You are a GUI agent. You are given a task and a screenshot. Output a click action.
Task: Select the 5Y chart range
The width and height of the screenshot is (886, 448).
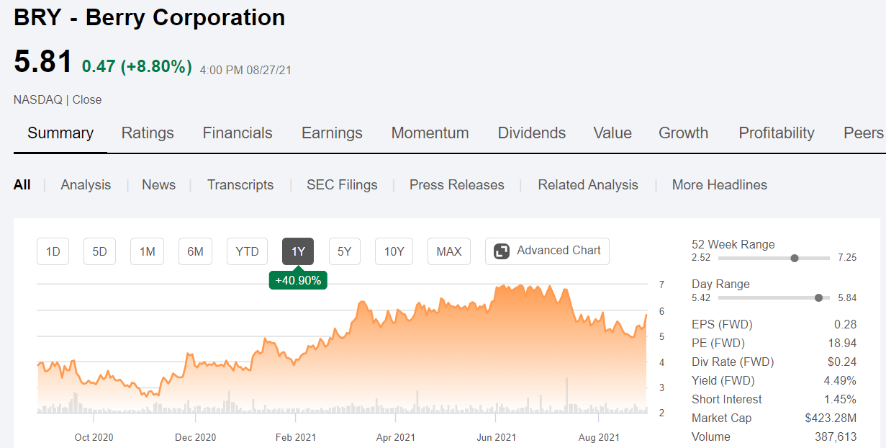(345, 251)
